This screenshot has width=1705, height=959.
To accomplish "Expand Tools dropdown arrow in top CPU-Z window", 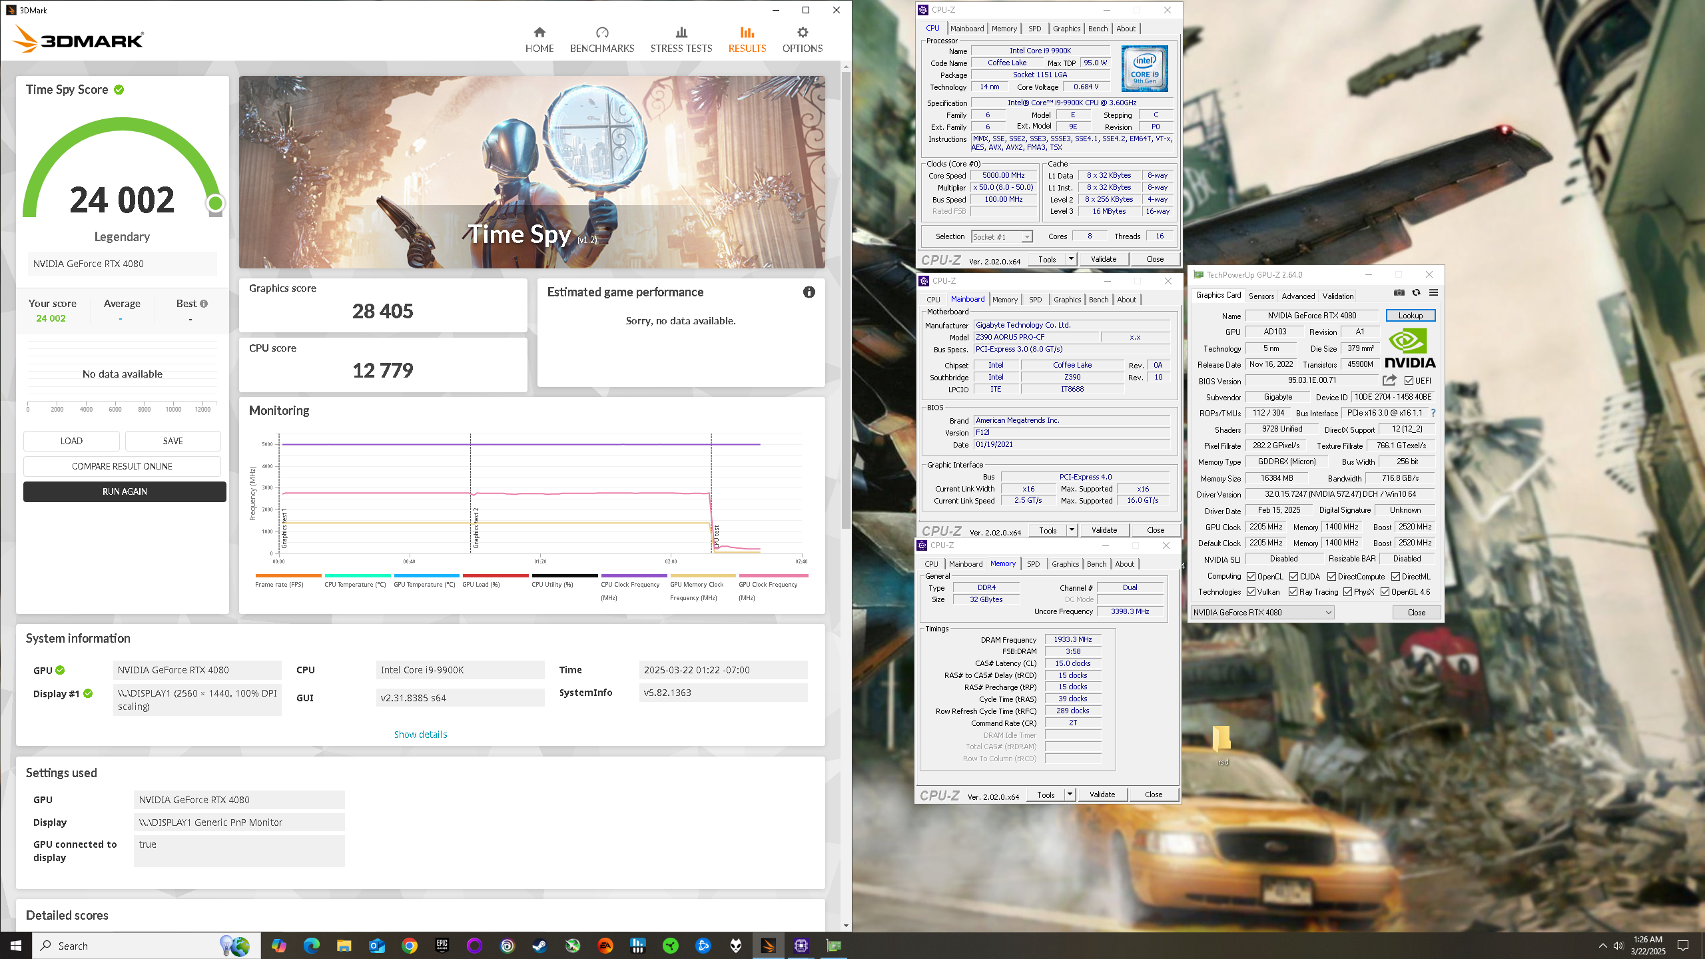I will [1071, 259].
